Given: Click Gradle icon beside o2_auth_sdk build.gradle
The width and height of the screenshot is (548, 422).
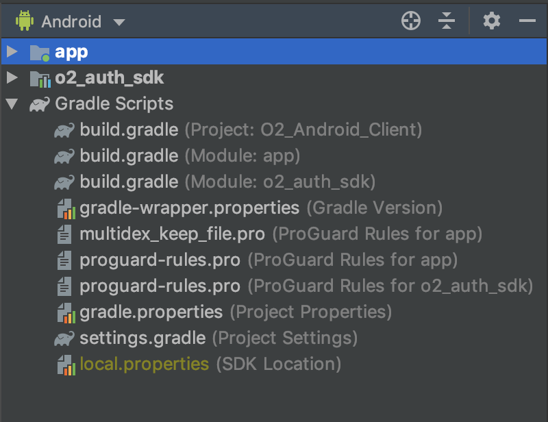Looking at the screenshot, I should pyautogui.click(x=64, y=182).
